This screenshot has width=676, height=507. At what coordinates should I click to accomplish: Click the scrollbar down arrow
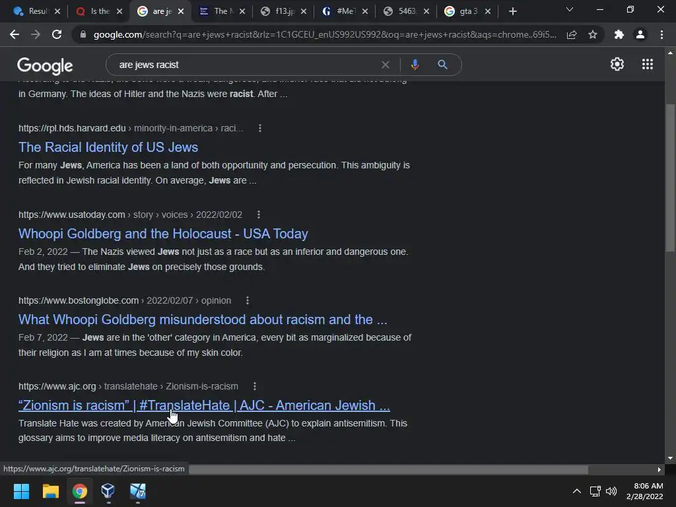tap(670, 458)
